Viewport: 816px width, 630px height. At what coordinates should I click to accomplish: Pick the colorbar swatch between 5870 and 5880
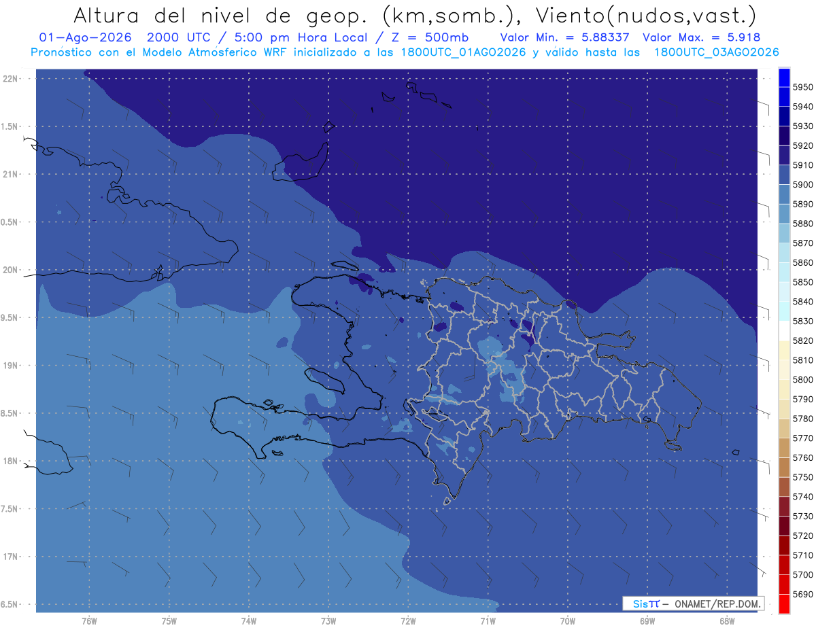[784, 234]
